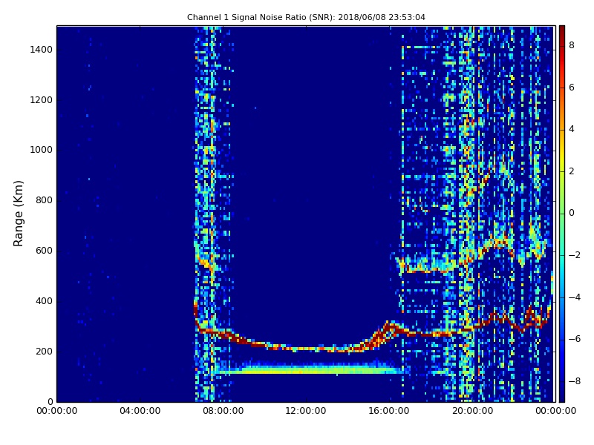This screenshot has height=445, width=594.
Task: Click the 200 range tick label
Action: (44, 351)
